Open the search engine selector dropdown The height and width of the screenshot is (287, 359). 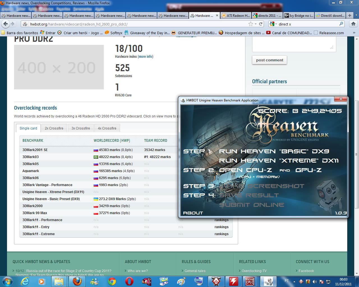pos(273,24)
